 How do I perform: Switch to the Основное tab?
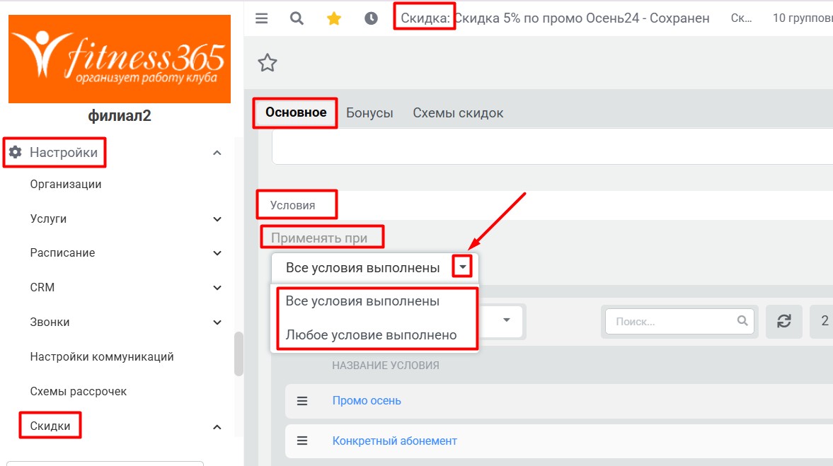tap(296, 112)
